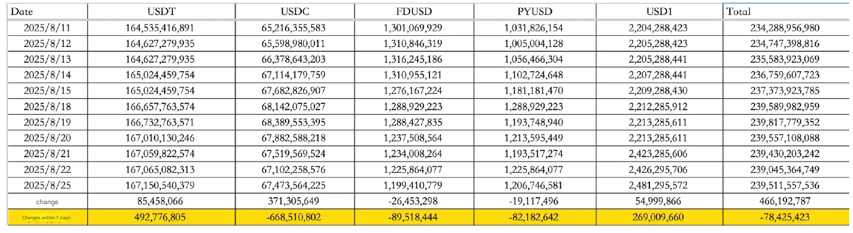Click yellow cell showing 492,776,805
Viewport: 853px width, 233px height.
click(162, 217)
